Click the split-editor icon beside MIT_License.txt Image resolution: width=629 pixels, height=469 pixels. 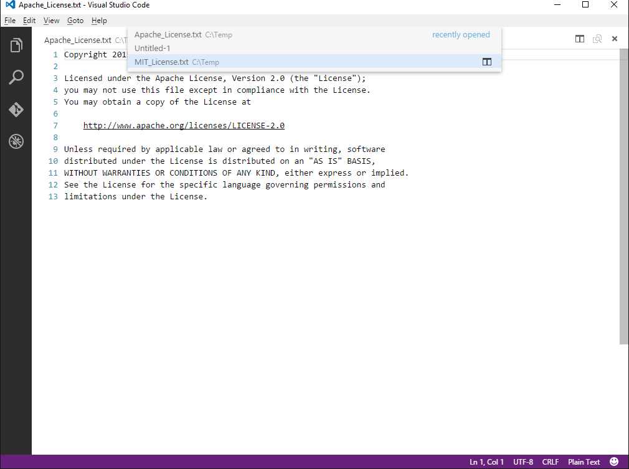point(486,62)
